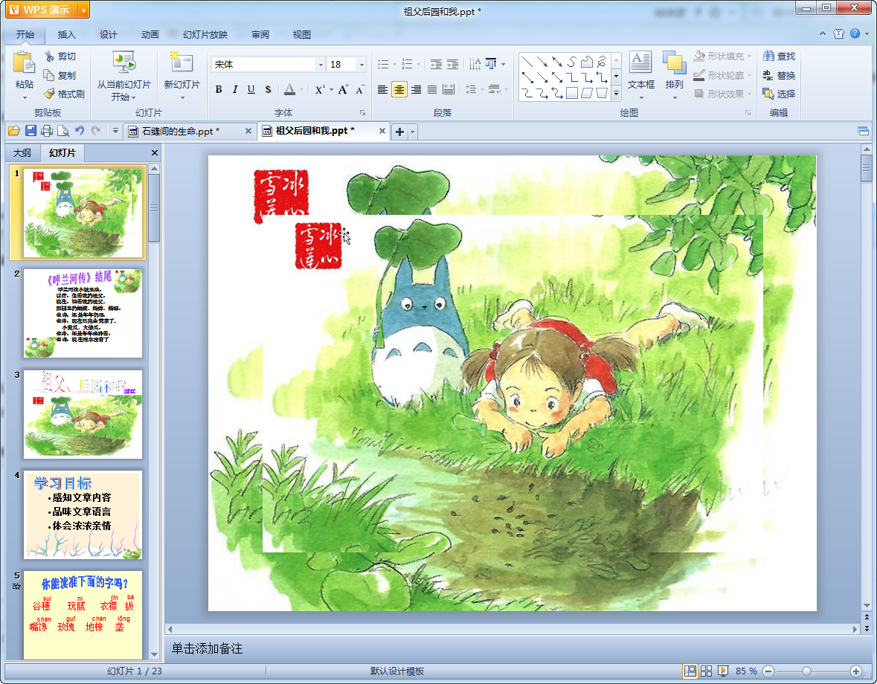The height and width of the screenshot is (684, 877).
Task: Click the Select (选择) button
Action: click(779, 94)
